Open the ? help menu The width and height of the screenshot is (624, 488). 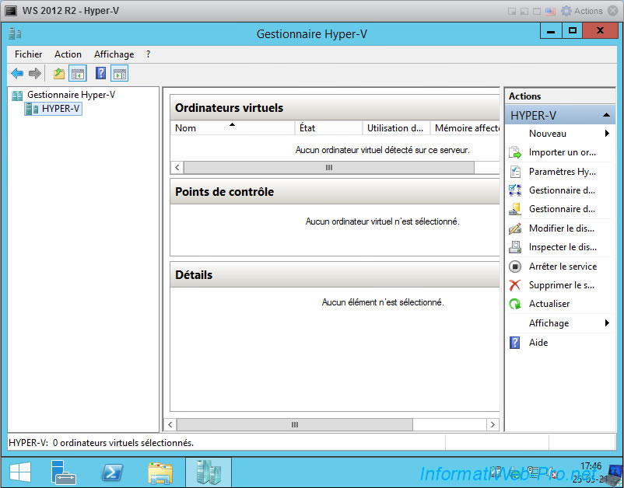tap(148, 54)
